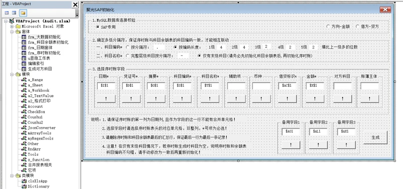Screen dimensions: 403x189
Task: Select the a_Workbook module icon
Action: pyautogui.click(x=24, y=90)
